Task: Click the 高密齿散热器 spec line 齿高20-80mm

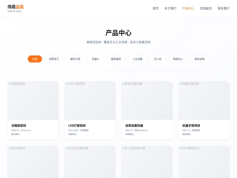Action: click(x=136, y=131)
